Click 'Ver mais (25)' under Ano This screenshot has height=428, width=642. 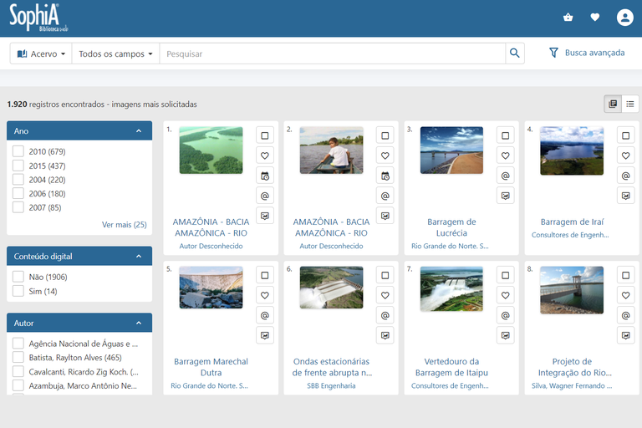(124, 225)
